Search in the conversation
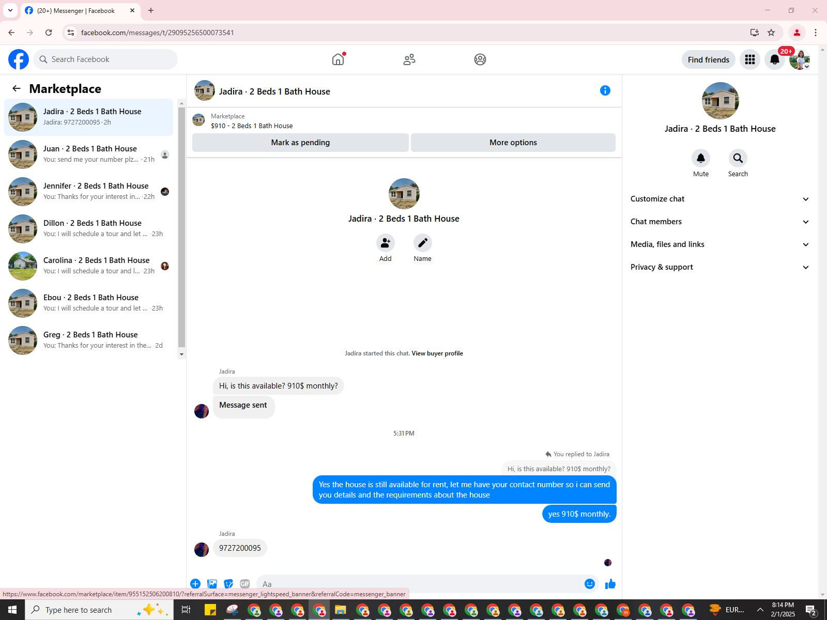Screen dimensions: 827x620 [738, 158]
